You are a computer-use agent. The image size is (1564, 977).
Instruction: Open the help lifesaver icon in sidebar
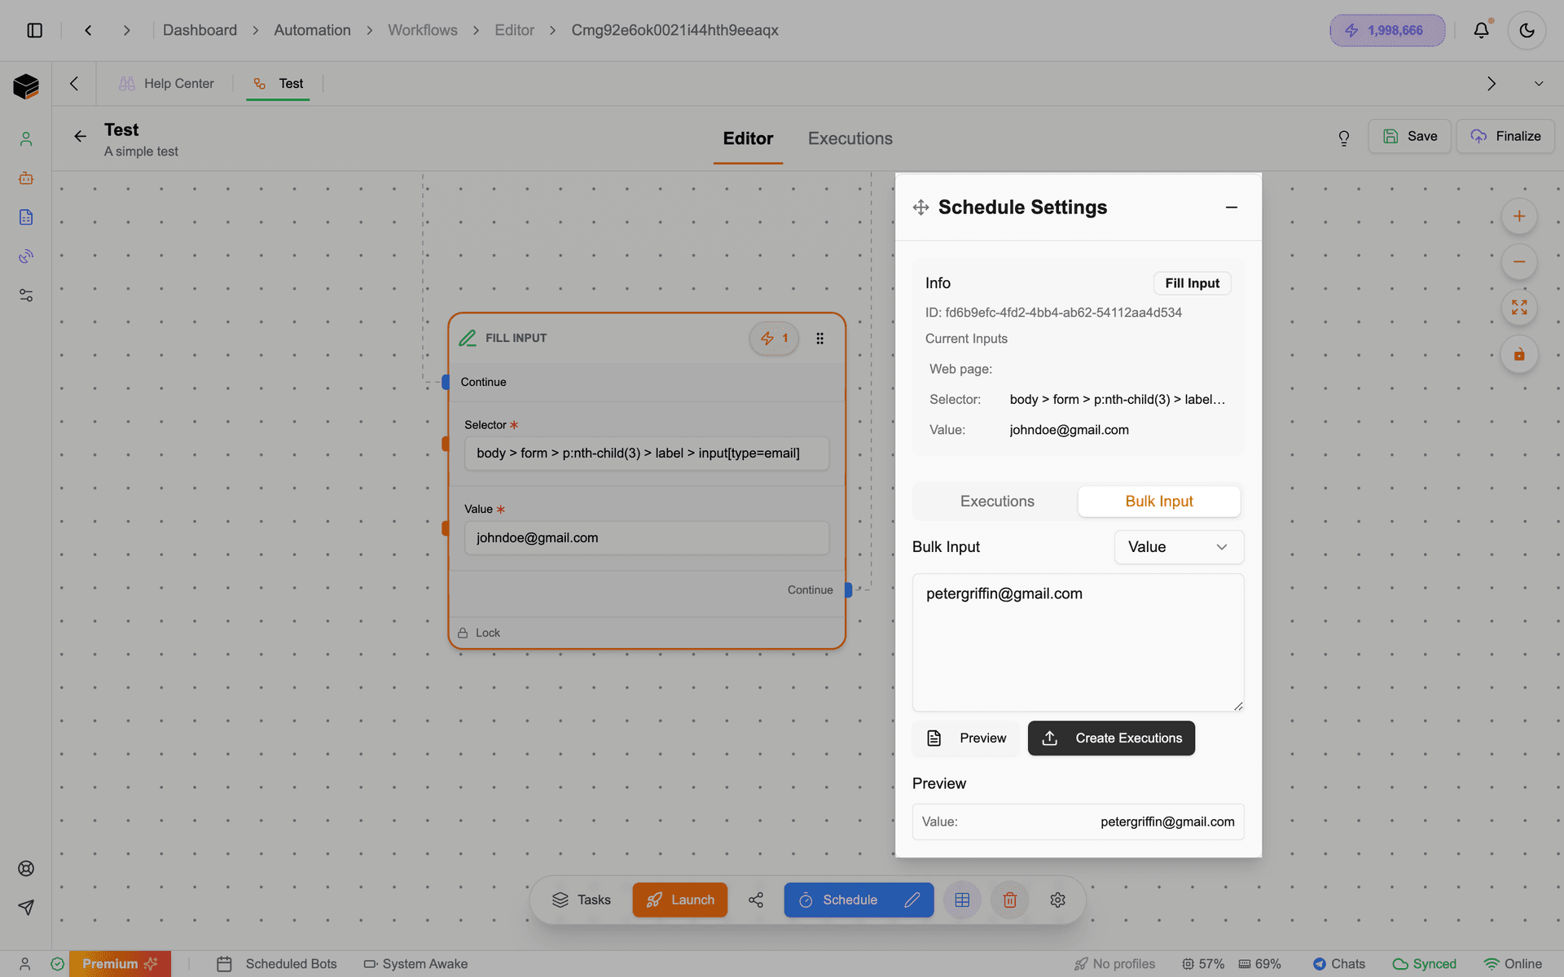(x=25, y=868)
